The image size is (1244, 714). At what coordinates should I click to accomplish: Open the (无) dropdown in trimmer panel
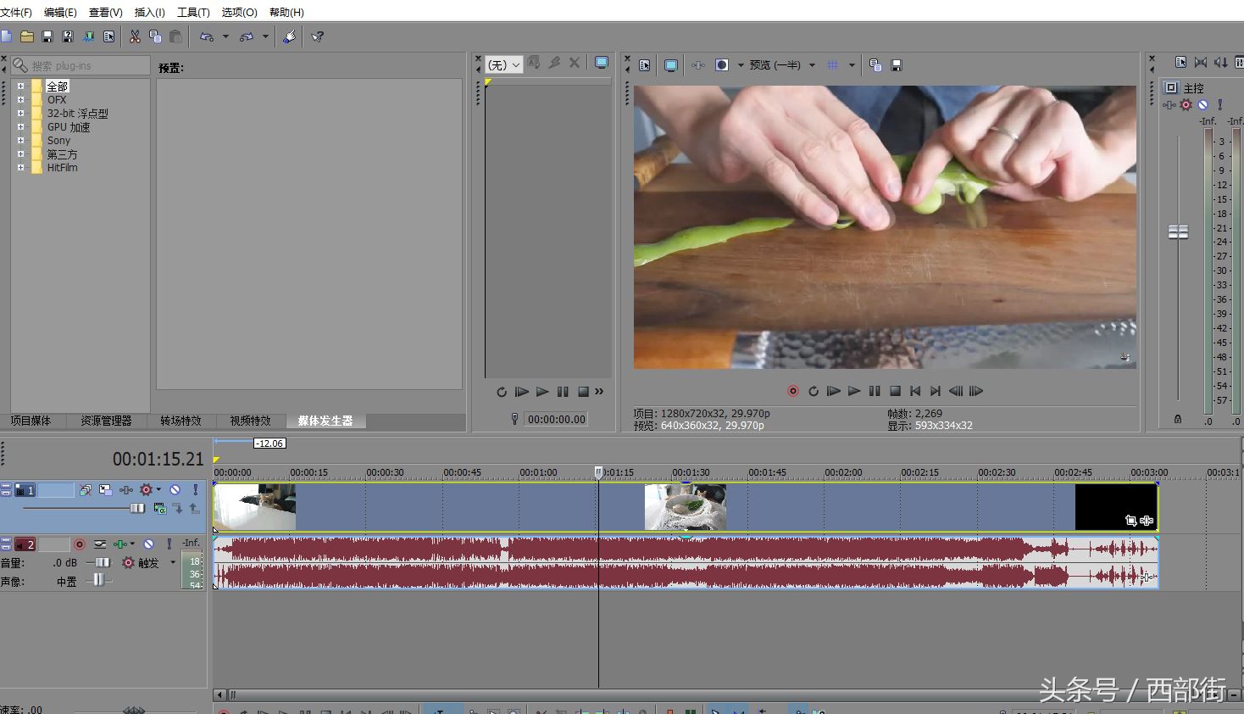click(x=504, y=65)
